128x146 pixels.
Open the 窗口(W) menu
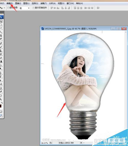70,3
